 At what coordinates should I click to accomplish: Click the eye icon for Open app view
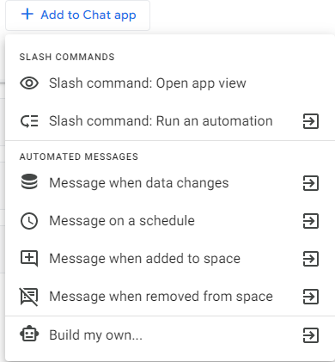point(29,83)
